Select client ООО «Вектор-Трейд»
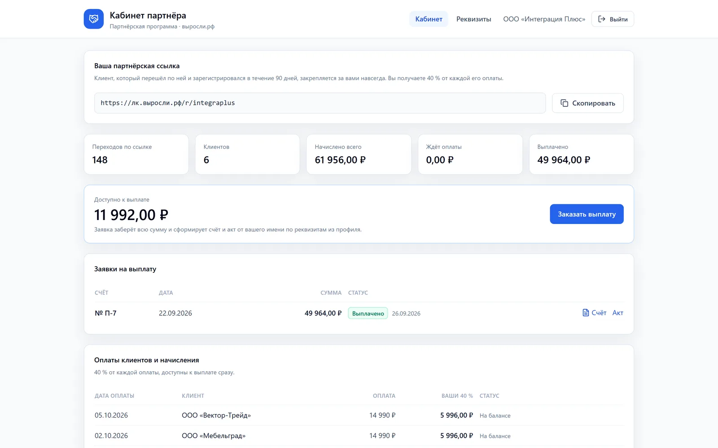Screen dimensions: 718x448 click(x=216, y=415)
